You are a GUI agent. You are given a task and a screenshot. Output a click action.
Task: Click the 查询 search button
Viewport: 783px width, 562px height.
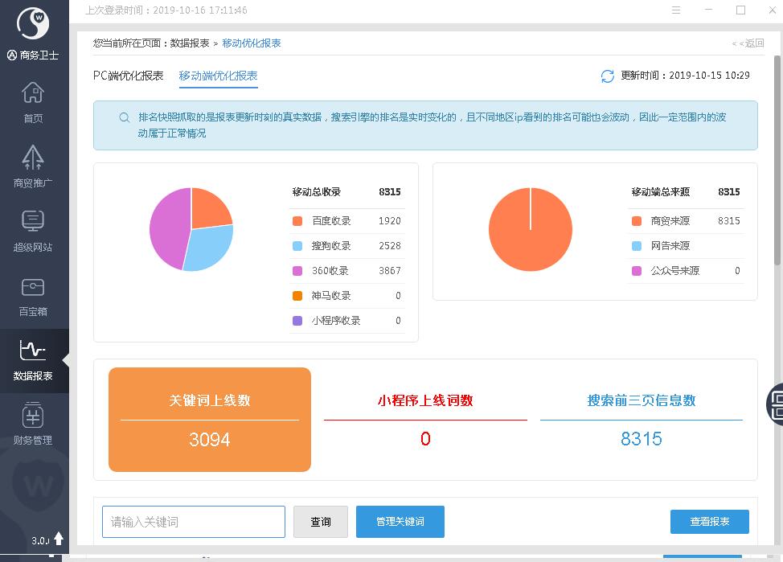[321, 522]
